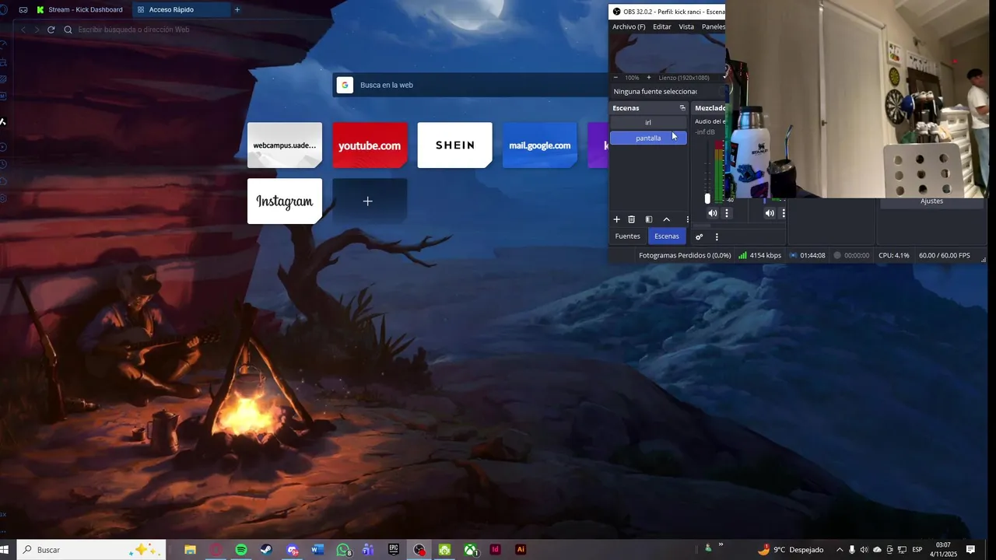996x560 pixels.
Task: Switch to the Escenas tab
Action: 667,236
